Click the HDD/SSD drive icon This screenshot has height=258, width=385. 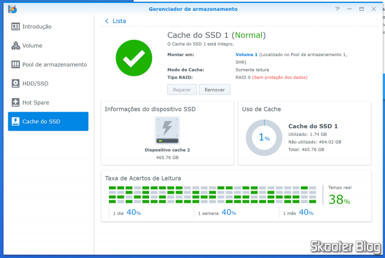click(16, 84)
